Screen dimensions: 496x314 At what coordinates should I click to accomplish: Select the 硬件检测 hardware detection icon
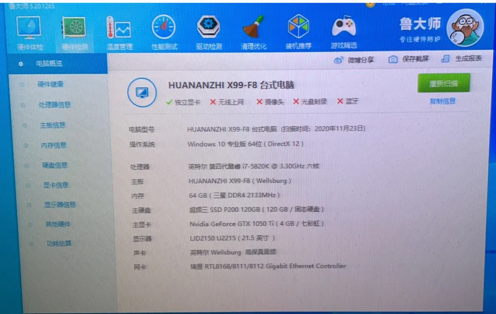(74, 28)
